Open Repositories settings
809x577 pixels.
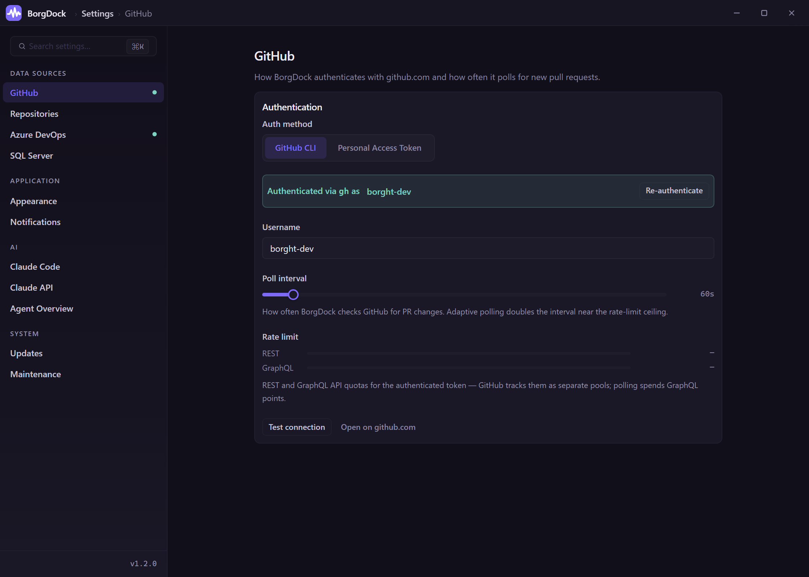coord(83,114)
